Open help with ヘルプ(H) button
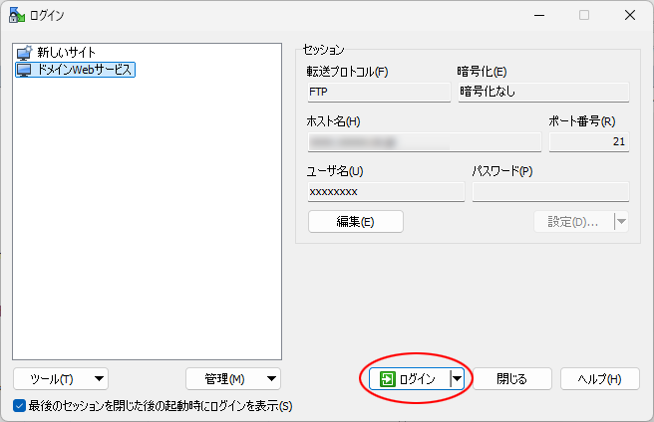Image resolution: width=654 pixels, height=422 pixels. pyautogui.click(x=599, y=378)
